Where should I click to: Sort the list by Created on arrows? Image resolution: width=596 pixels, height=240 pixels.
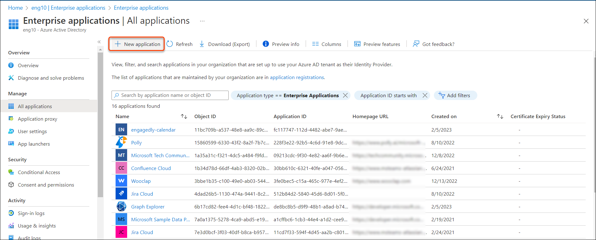pos(500,116)
